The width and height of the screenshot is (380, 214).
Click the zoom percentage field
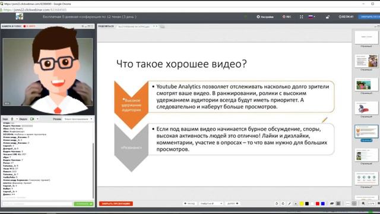(371, 203)
